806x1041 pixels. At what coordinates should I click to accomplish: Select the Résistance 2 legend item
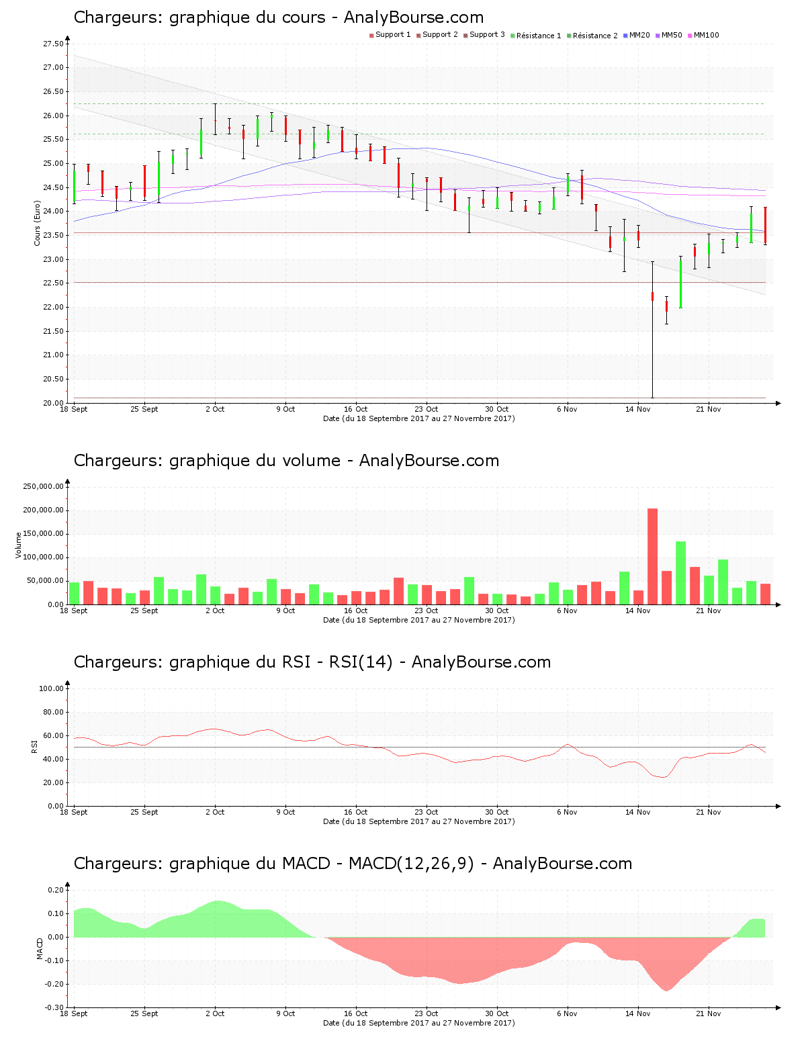click(x=592, y=36)
